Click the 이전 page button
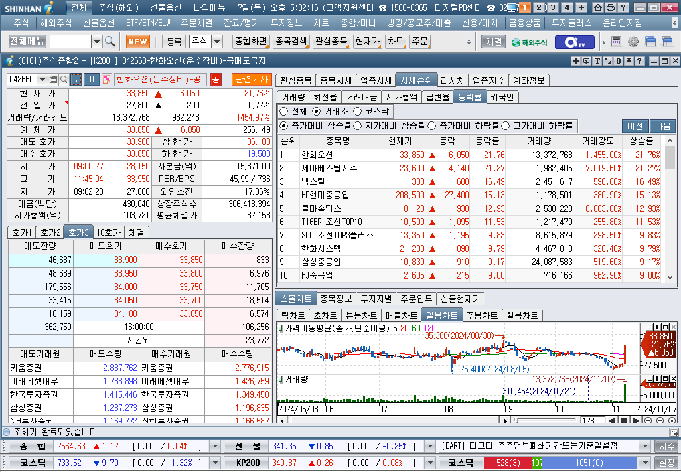 point(635,126)
